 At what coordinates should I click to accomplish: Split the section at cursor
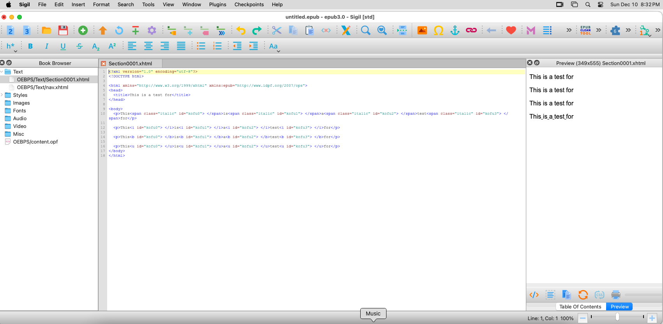(x=402, y=30)
